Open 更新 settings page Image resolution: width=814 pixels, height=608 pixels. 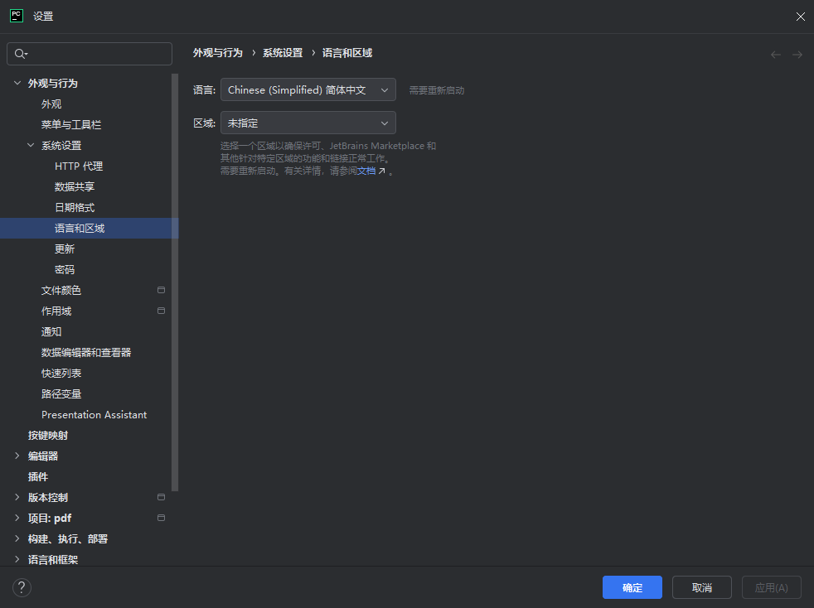point(65,249)
